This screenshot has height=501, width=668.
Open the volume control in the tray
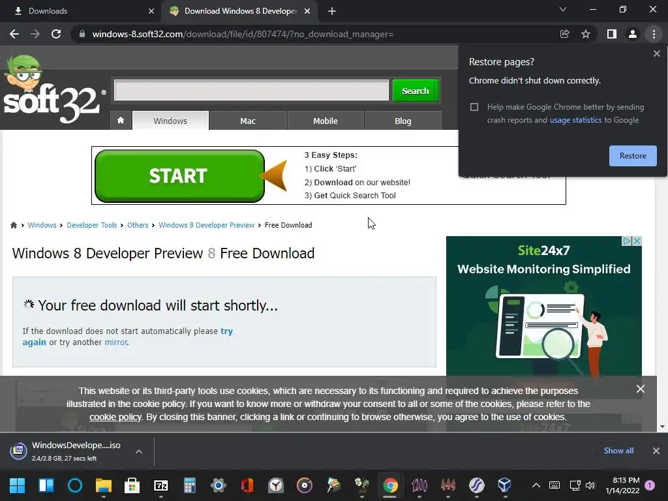(x=590, y=485)
